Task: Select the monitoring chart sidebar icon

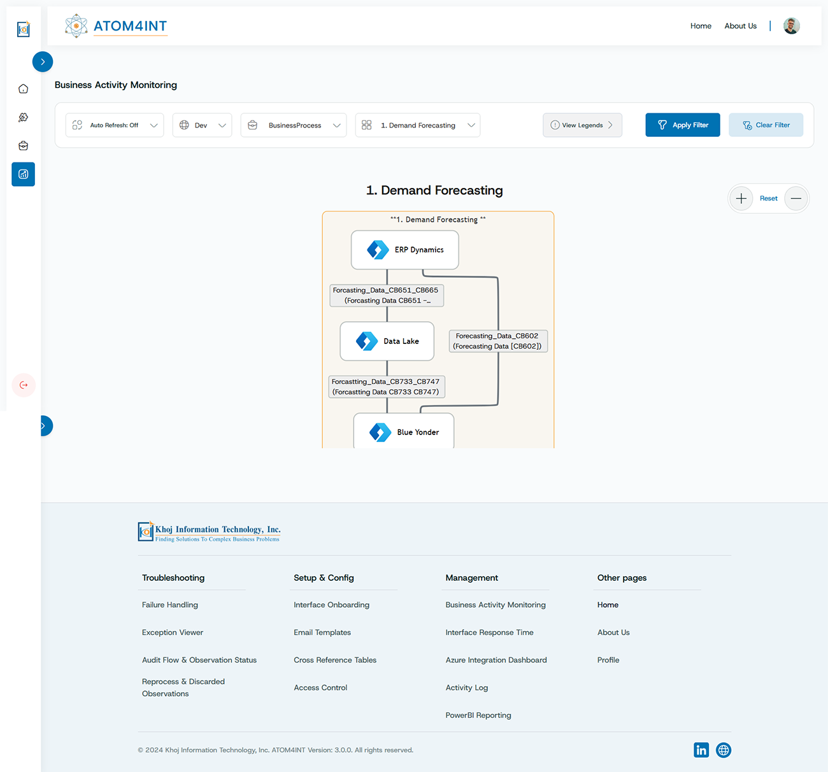Action: click(24, 175)
